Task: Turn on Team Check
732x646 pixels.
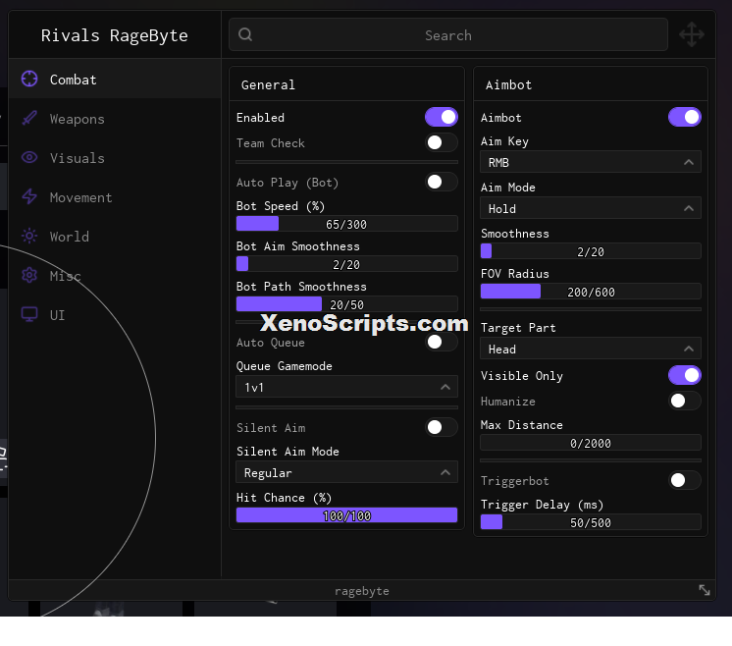Action: click(x=442, y=142)
